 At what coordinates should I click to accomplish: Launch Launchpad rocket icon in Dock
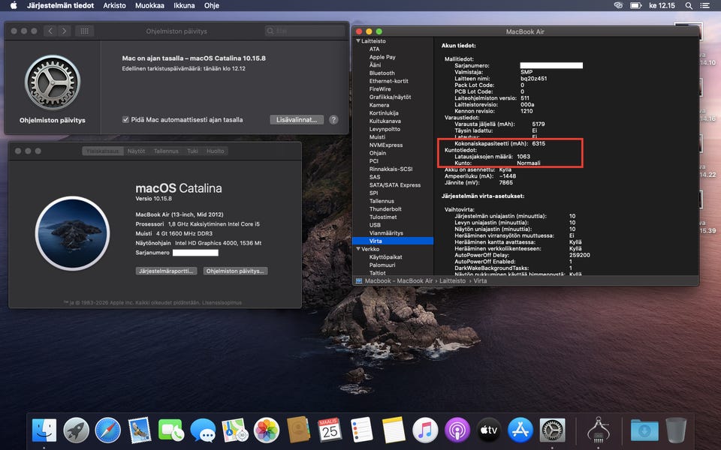(x=76, y=430)
